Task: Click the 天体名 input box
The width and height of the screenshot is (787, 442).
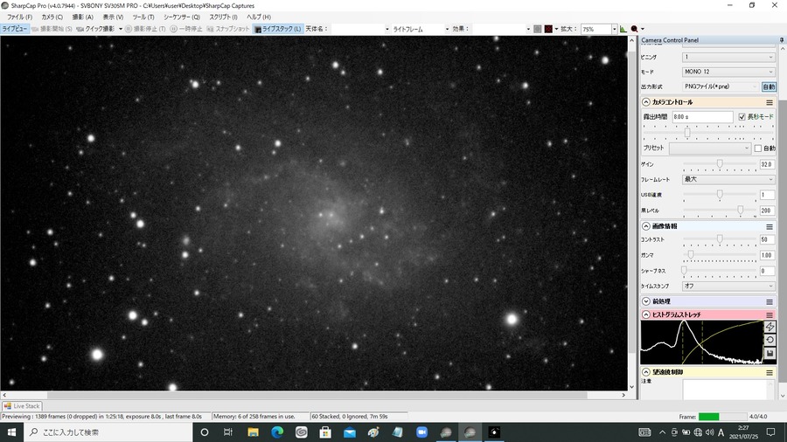Action: pos(359,29)
